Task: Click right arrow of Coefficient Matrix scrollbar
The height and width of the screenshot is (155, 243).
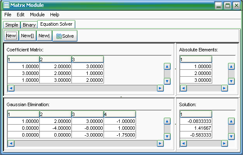Action: tap(160, 88)
